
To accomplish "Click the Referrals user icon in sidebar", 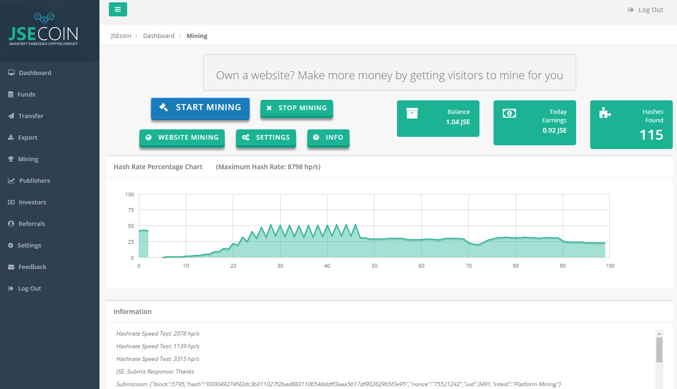I will coord(11,224).
